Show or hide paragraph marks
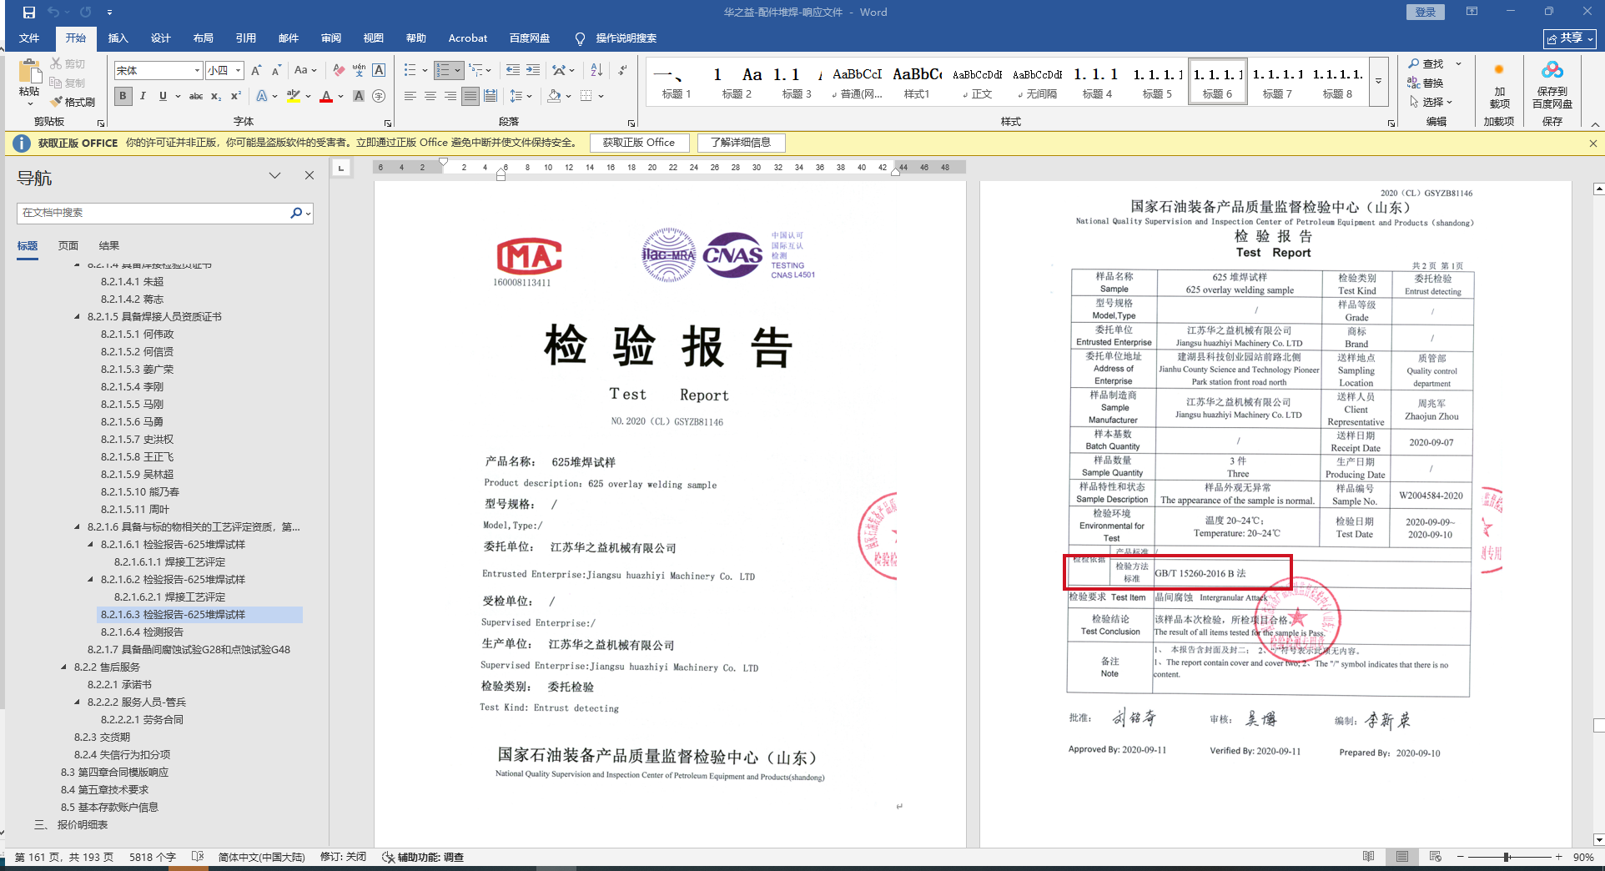Screen dimensions: 1605x871 pos(623,70)
